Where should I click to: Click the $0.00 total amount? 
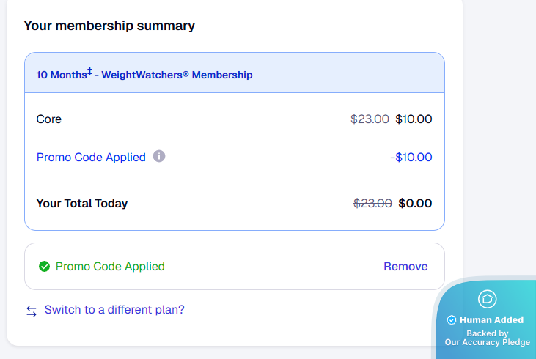(415, 204)
